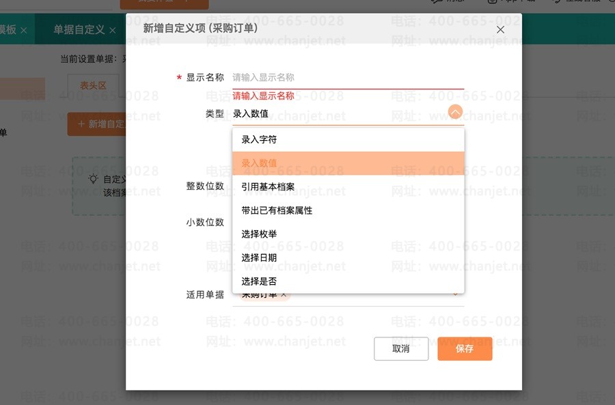Open the 单据自定义 tab
Viewport: 615px width, 405px height.
tap(79, 30)
